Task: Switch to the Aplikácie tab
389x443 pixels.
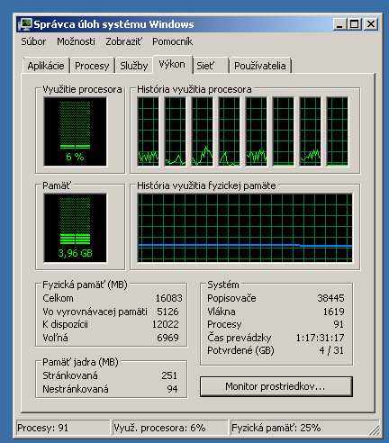Action: (x=46, y=66)
